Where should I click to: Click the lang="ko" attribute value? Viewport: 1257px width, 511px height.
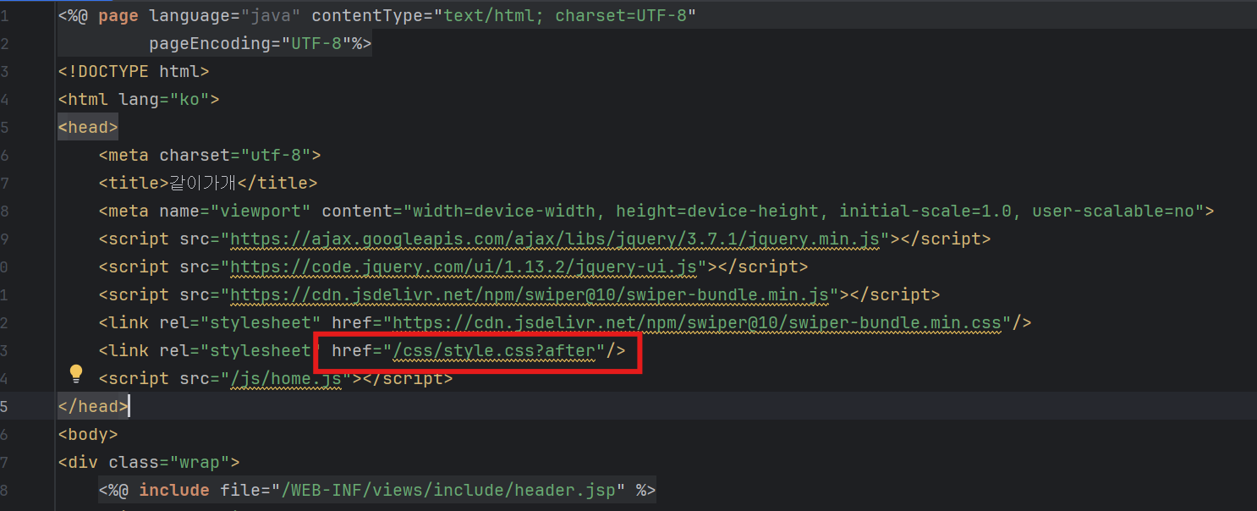[189, 100]
